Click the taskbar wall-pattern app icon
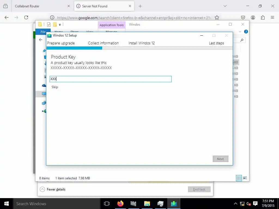This screenshot has height=209, width=279. pyautogui.click(x=133, y=204)
